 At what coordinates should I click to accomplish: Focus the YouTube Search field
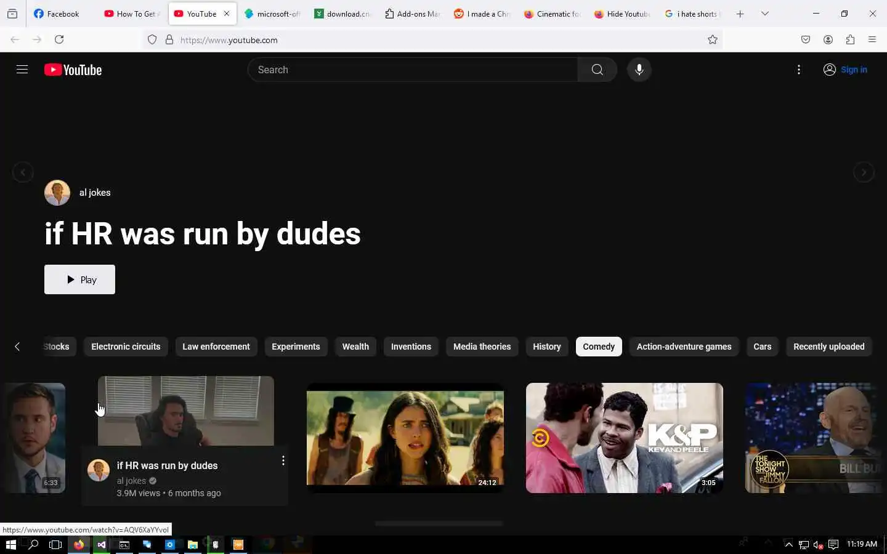point(413,70)
